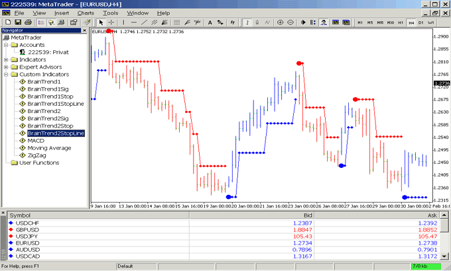Expand the Indicators tree folder

tap(6, 59)
